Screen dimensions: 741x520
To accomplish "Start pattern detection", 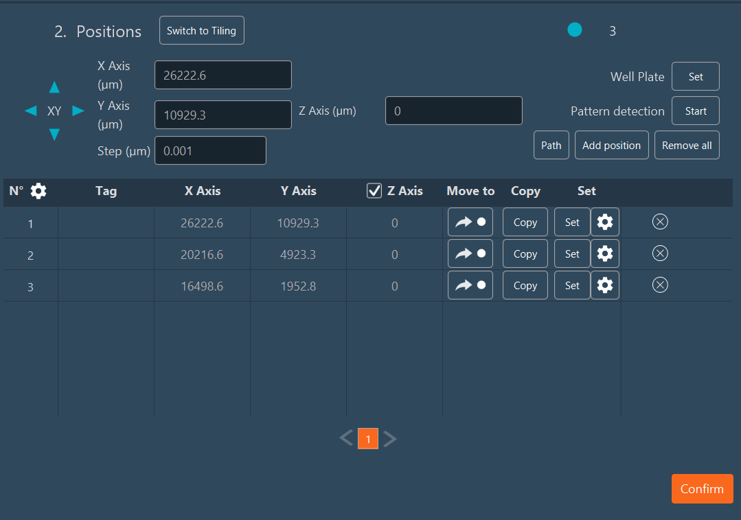I will click(695, 111).
